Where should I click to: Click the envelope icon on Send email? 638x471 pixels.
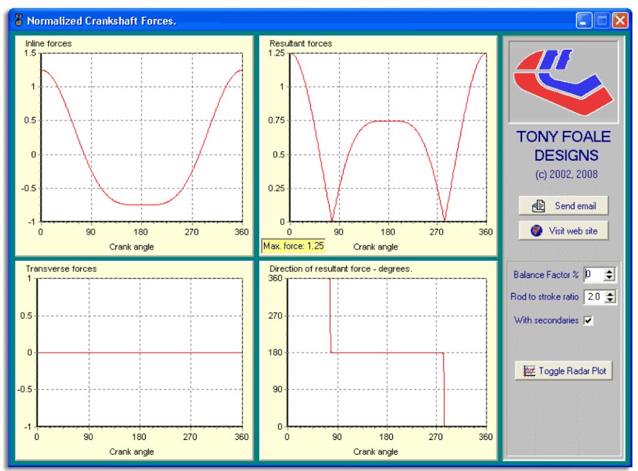tap(538, 206)
